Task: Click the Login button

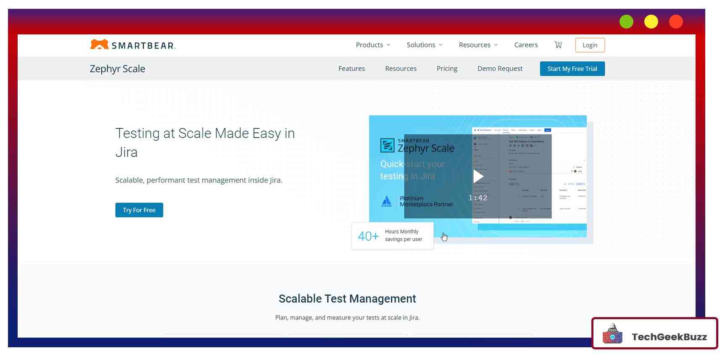Action: click(x=590, y=45)
